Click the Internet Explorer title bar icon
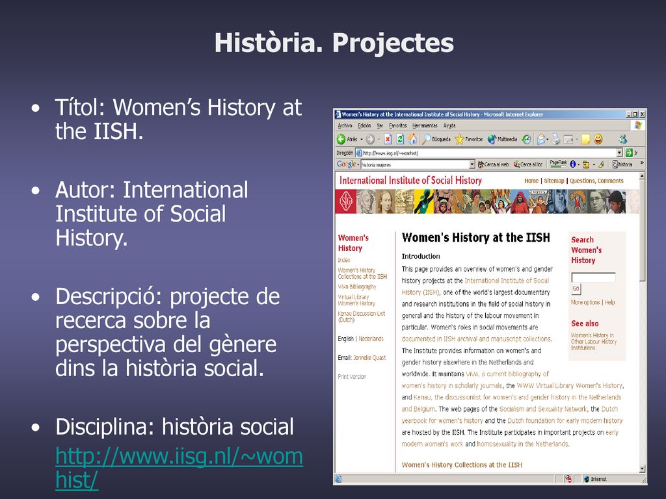 (x=338, y=114)
